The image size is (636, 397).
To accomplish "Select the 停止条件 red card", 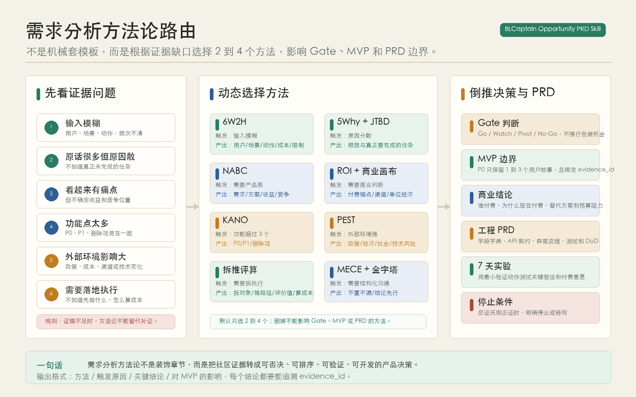I will [x=530, y=308].
